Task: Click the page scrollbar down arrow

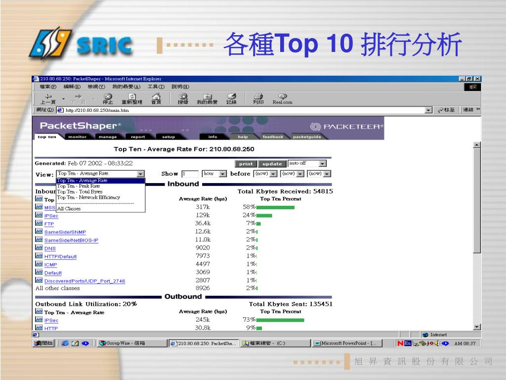Action: tap(477, 327)
